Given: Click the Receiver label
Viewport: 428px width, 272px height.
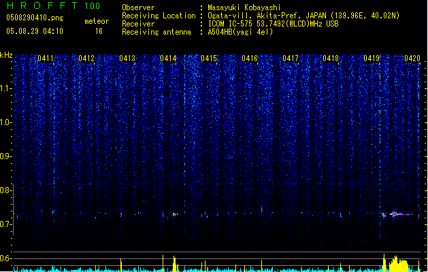Looking at the screenshot, I should [x=138, y=24].
